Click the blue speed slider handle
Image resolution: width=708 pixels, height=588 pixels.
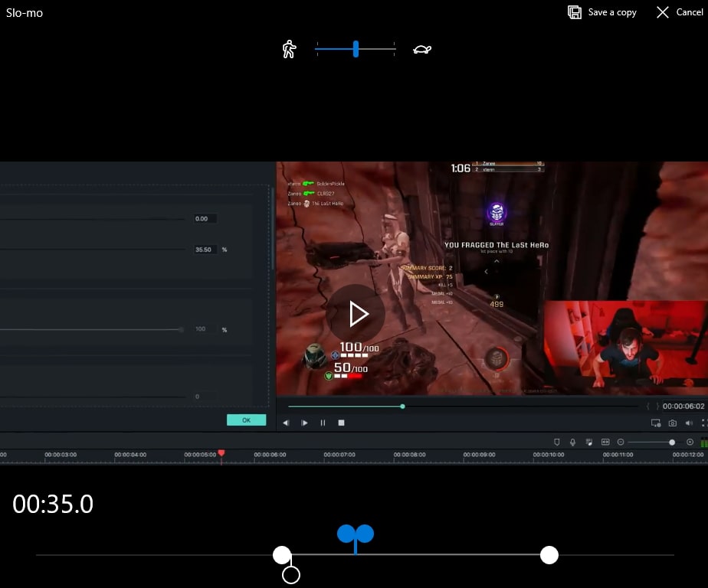(x=356, y=49)
